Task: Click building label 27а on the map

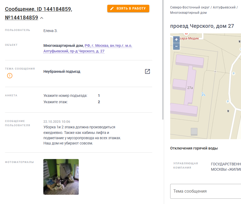Action: coord(190,88)
